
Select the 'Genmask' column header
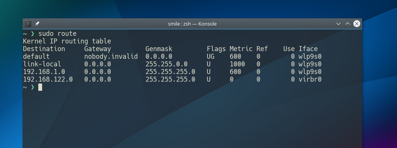(159, 49)
